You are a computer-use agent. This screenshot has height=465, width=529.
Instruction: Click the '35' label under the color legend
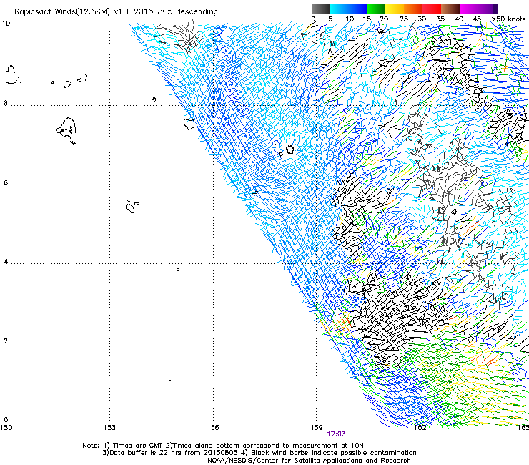(x=440, y=19)
